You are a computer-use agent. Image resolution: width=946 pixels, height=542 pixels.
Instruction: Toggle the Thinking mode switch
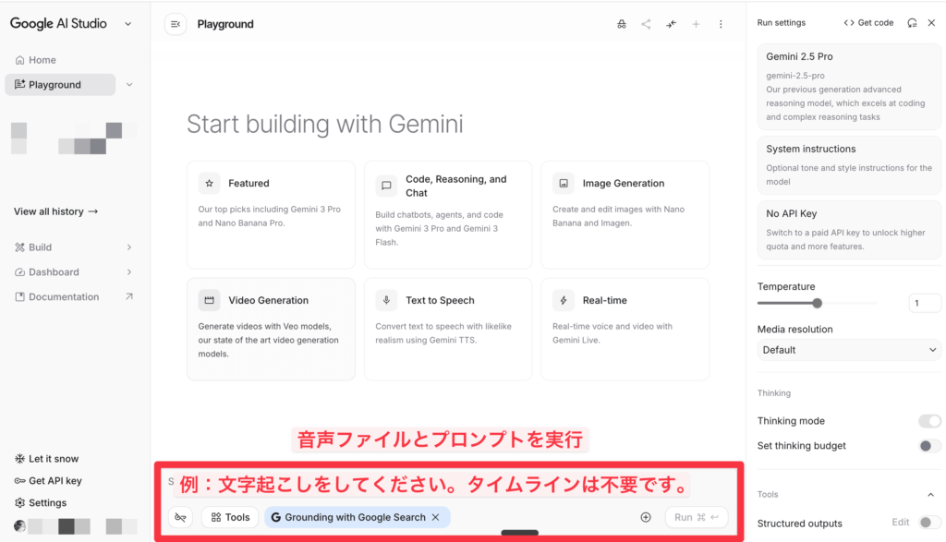tap(929, 421)
